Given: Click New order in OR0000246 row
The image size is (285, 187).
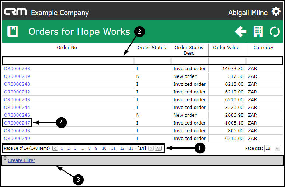Looking at the screenshot, I should point(185,115).
